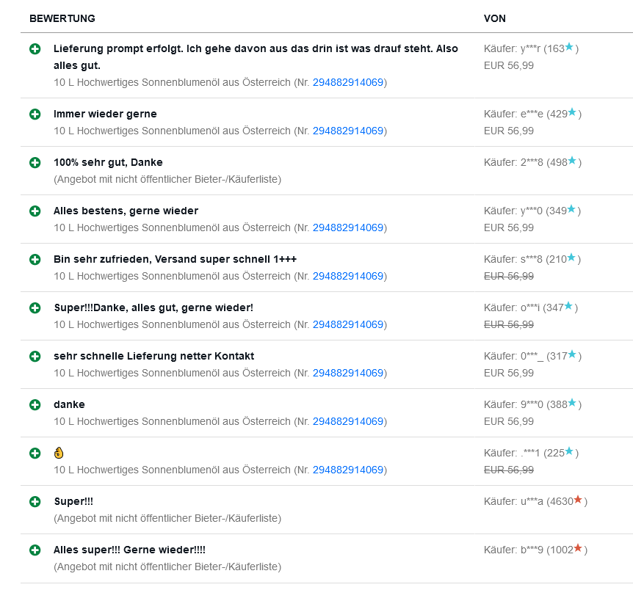Open item number link under "Alles bestens, gerne wieder"
This screenshot has height=590, width=633.
[x=348, y=227]
